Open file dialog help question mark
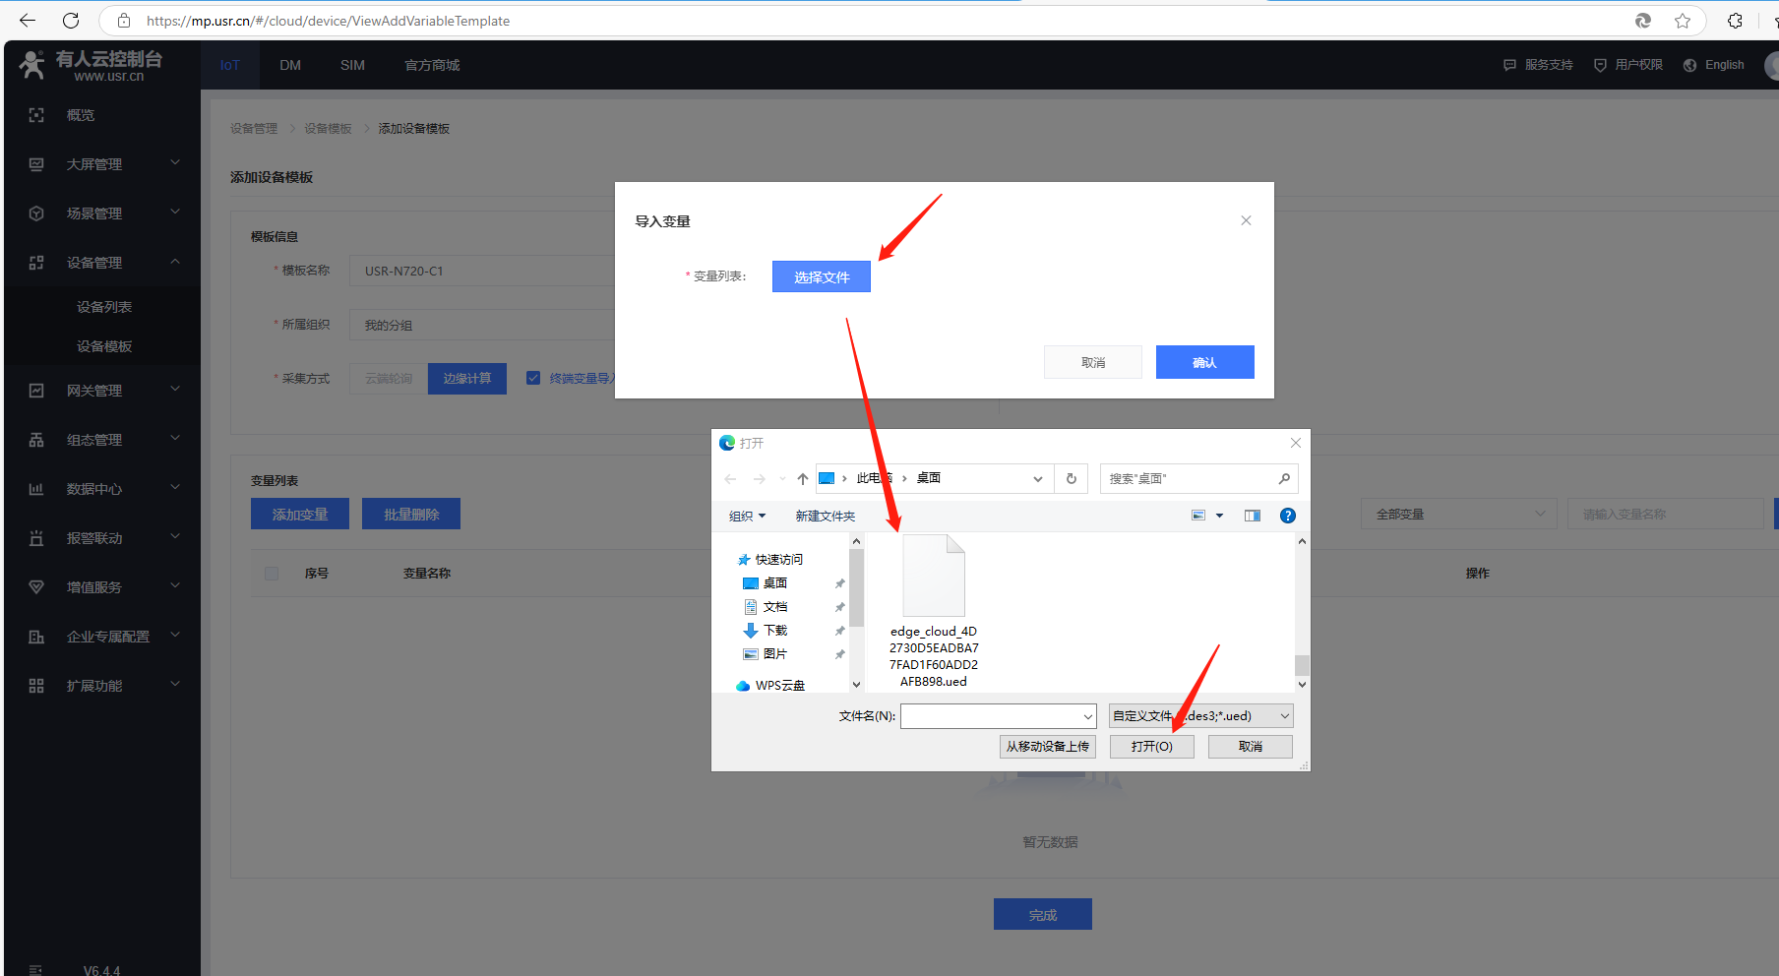Viewport: 1779px width, 976px height. pyautogui.click(x=1287, y=516)
